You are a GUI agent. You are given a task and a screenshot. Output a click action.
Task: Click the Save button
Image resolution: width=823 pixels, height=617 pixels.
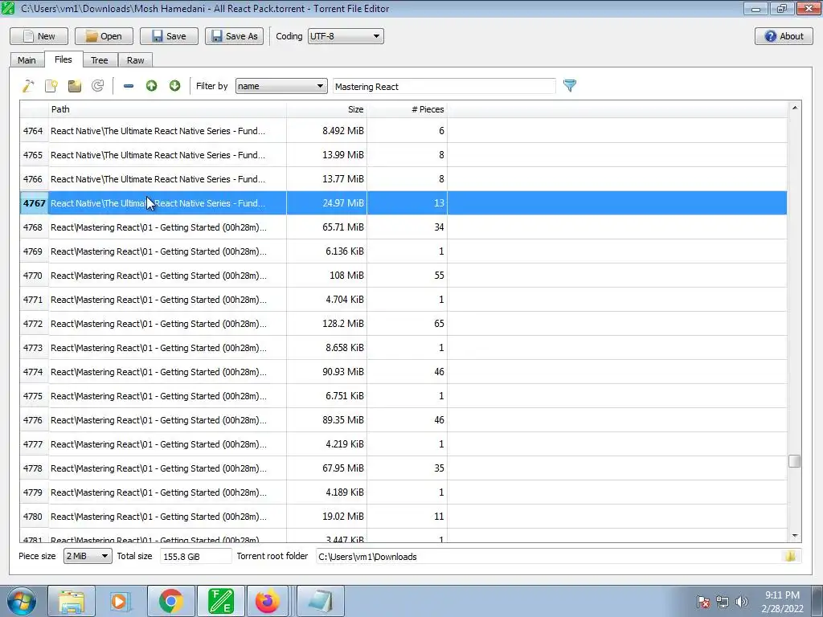pyautogui.click(x=169, y=36)
